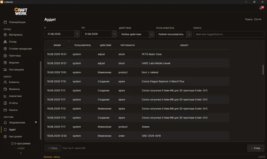
Task: Open the notification bell with red badge
Action: point(261,8)
